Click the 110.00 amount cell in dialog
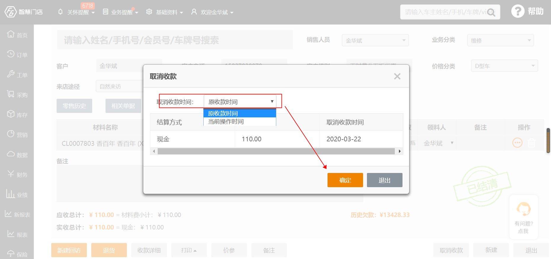The width and height of the screenshot is (551, 259). (x=277, y=139)
